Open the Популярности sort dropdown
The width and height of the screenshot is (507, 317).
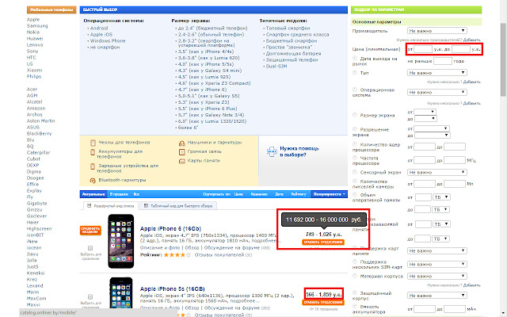tap(329, 194)
